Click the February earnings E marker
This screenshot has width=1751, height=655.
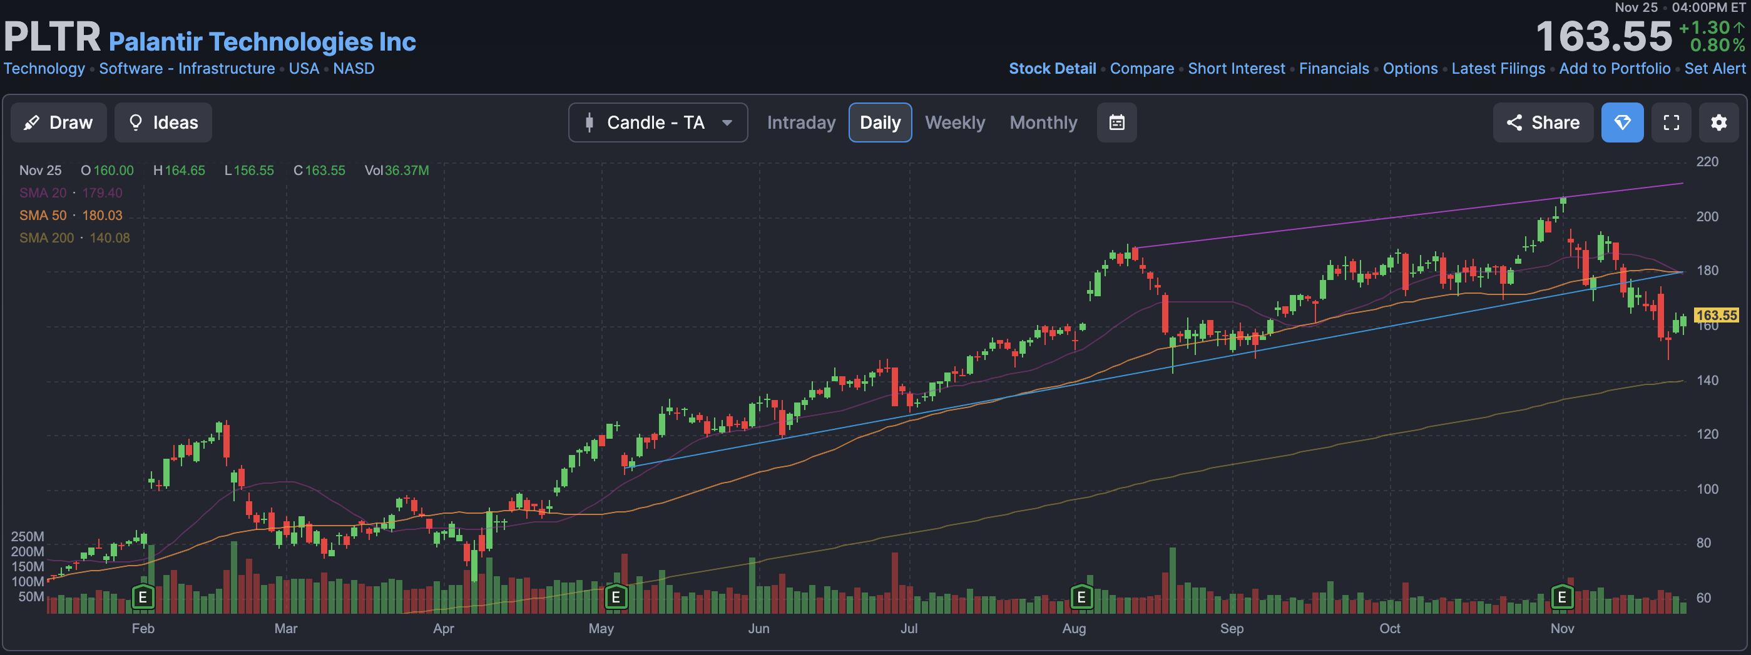[143, 597]
